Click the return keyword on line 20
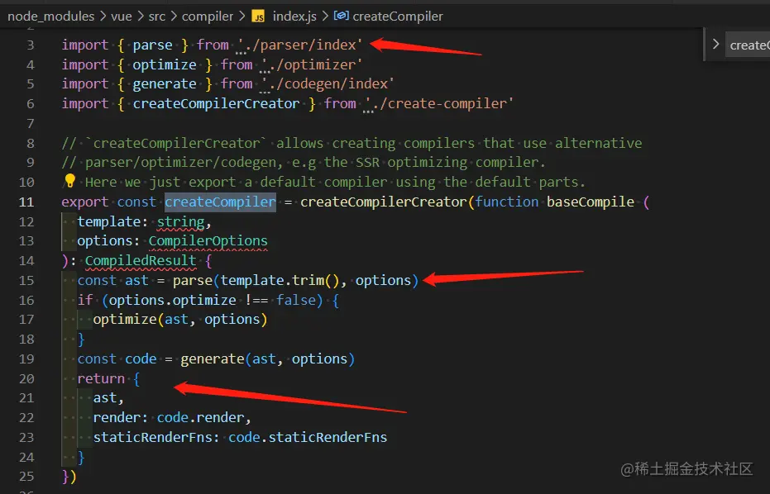 tap(101, 378)
